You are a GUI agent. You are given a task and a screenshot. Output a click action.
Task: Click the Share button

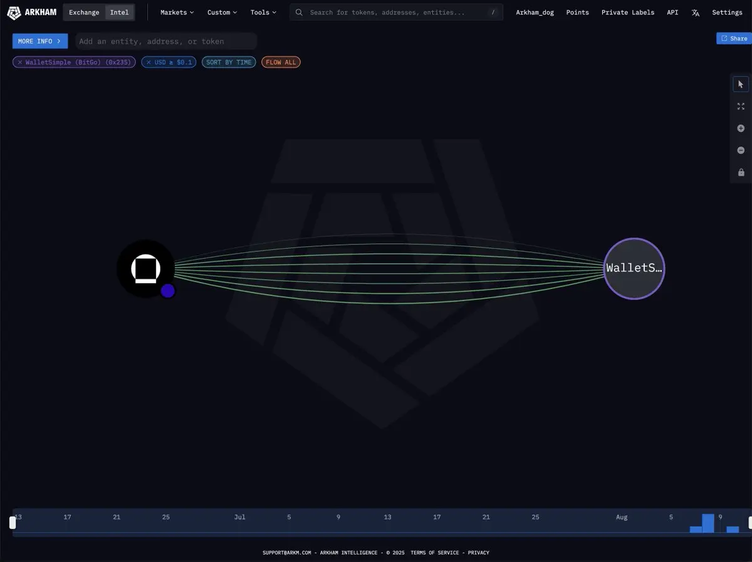coord(734,38)
